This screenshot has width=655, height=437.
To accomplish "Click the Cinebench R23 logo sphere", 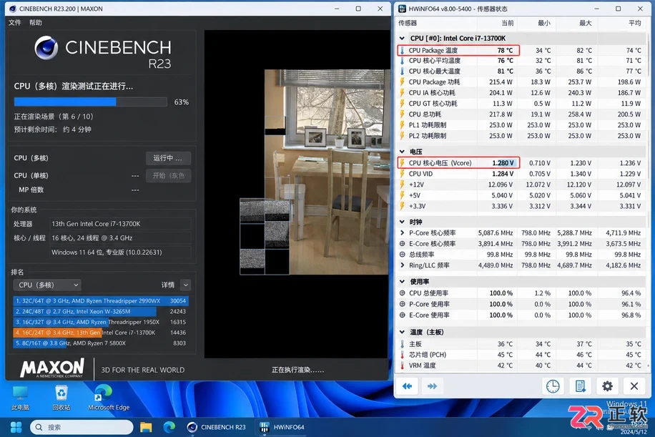I will 46,48.
